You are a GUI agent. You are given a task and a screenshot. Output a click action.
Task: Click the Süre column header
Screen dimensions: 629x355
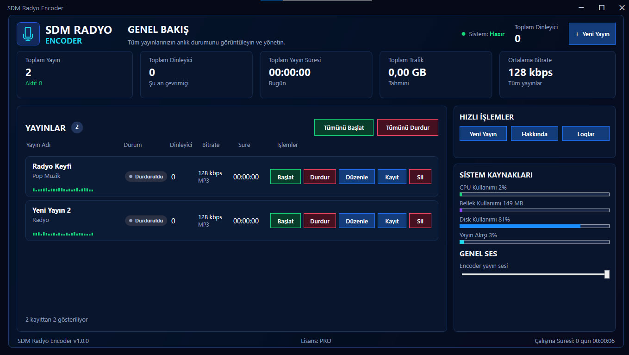click(x=244, y=145)
